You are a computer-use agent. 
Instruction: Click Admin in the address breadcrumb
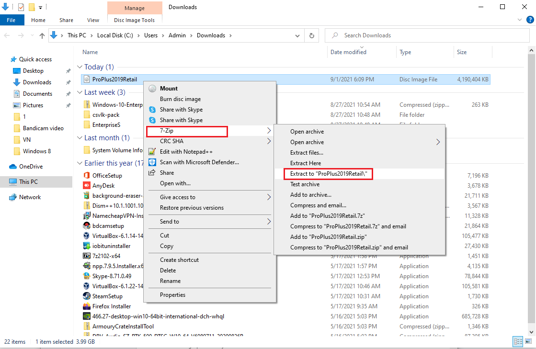coord(177,35)
